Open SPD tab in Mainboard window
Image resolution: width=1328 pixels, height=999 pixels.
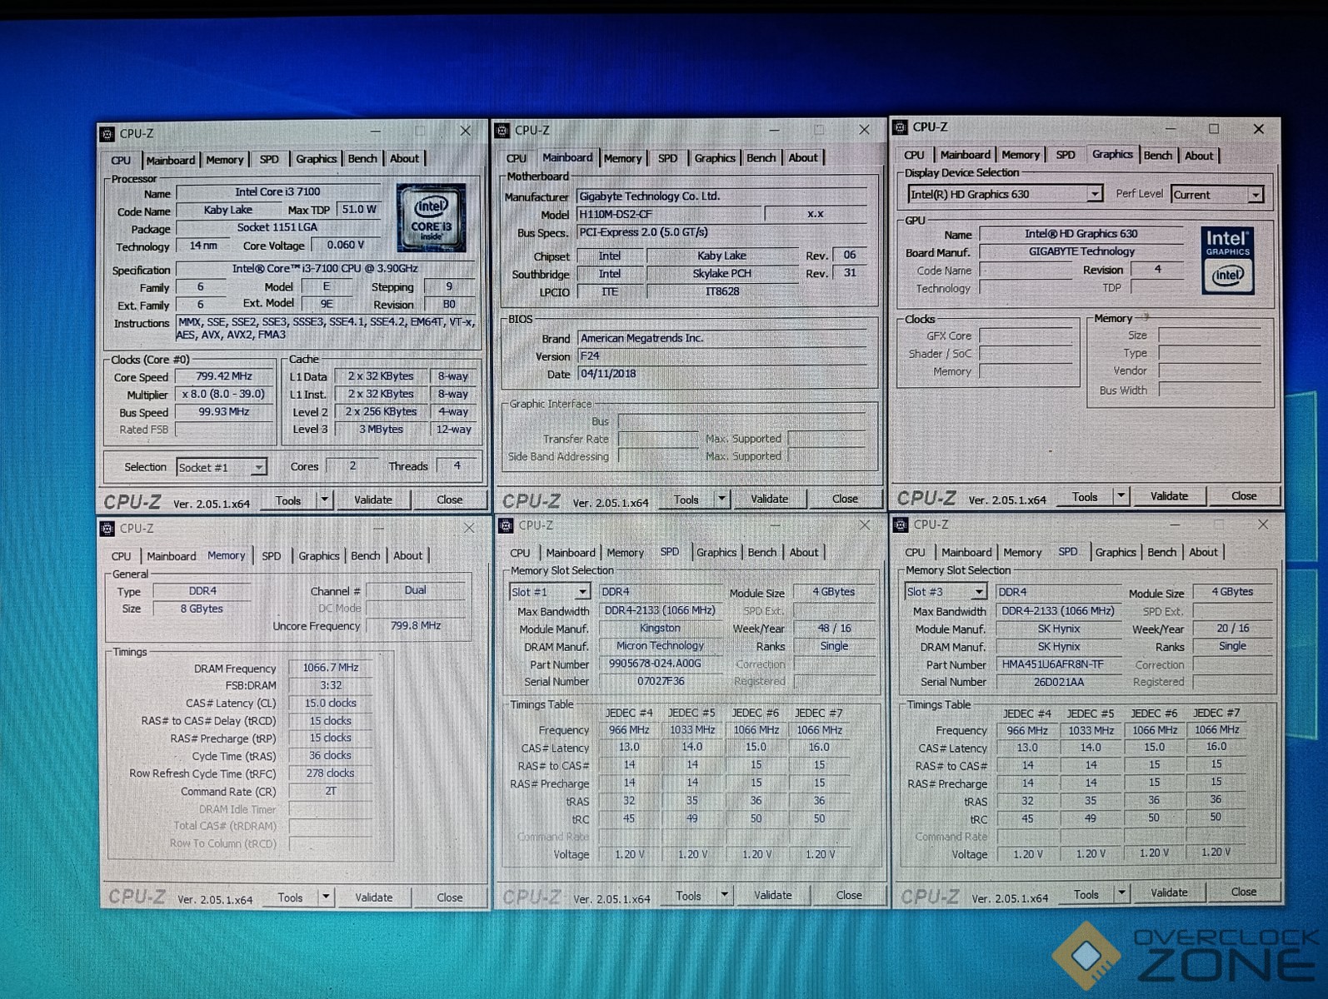point(668,158)
